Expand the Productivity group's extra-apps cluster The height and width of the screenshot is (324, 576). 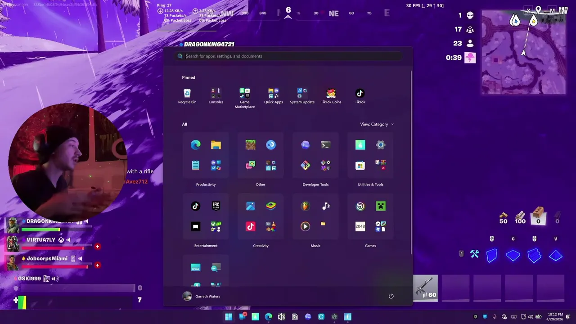pyautogui.click(x=216, y=165)
